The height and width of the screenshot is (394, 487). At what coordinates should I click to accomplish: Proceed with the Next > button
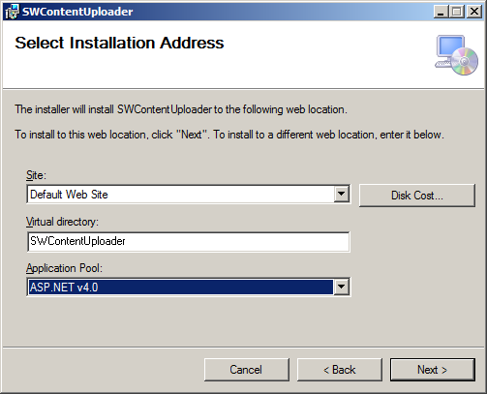(x=433, y=370)
